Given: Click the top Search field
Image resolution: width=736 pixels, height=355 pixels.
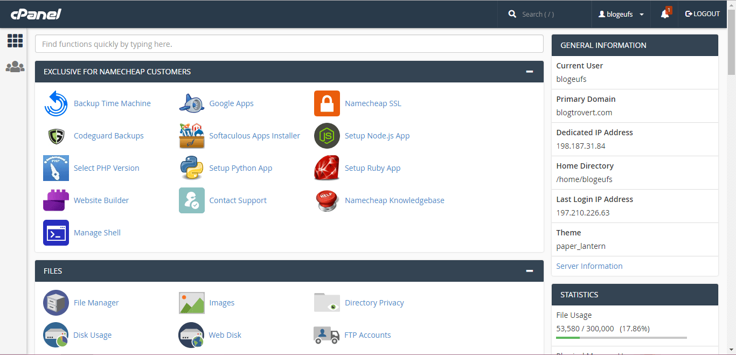Looking at the screenshot, I should coord(550,15).
